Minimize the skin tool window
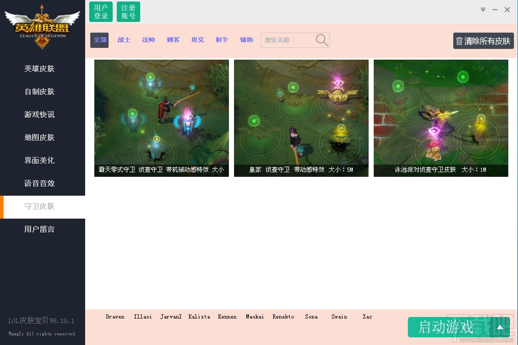 [495, 10]
